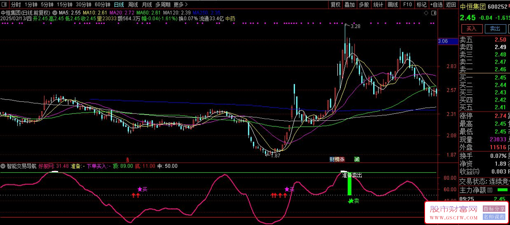Expand the 智能交易导航 indicator dropdown
510x225 pixels.
click(x=3, y=166)
